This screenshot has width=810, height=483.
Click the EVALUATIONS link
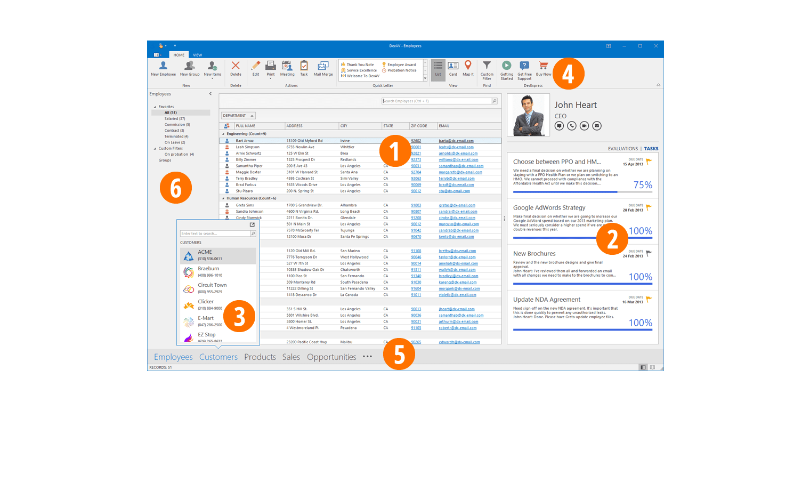[622, 149]
